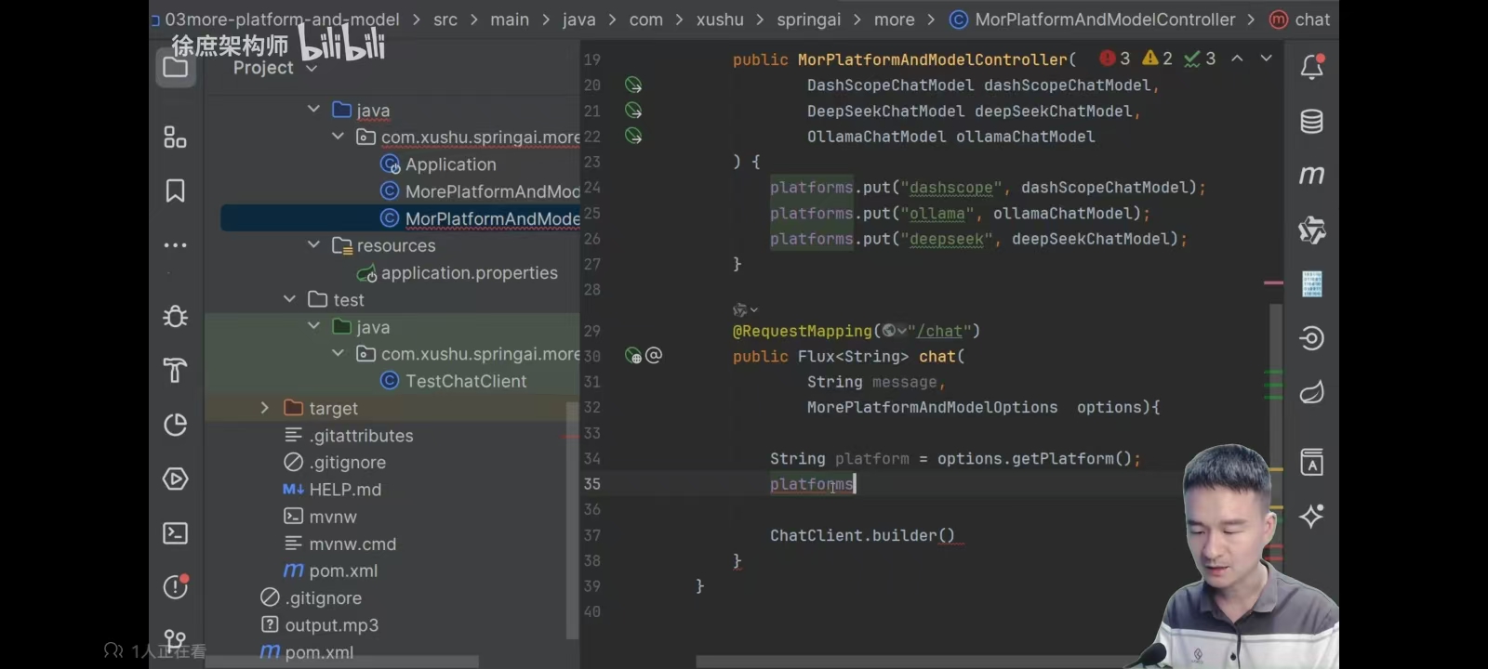Open the Git tool window icon
Image resolution: width=1488 pixels, height=669 pixels.
pos(175,639)
